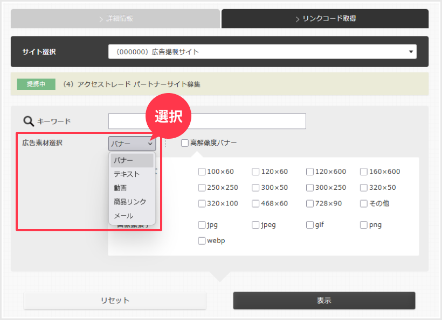442x320 pixels.
Task: Check the webp format checkbox
Action: click(202, 241)
